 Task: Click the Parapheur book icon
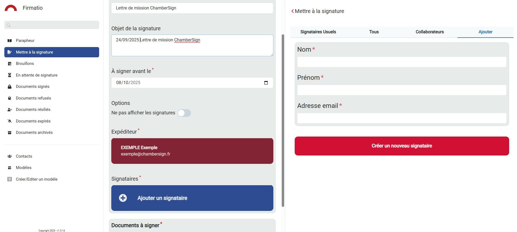(10, 41)
